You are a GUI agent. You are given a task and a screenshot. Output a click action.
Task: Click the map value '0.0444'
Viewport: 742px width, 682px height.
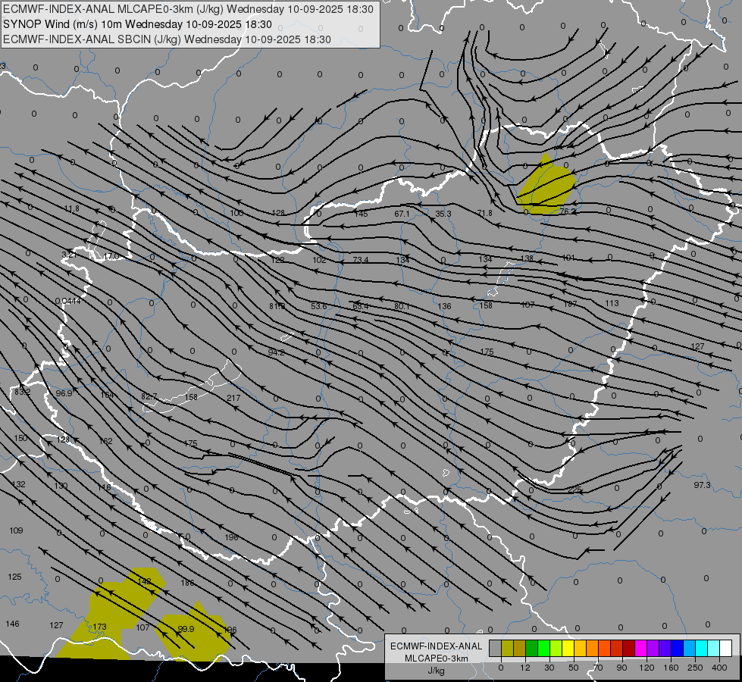click(67, 301)
